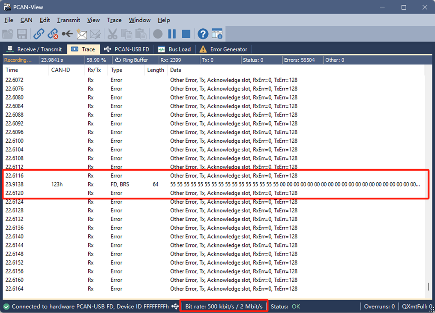Click the Bit rate 500 kbit/s / 2 Mbit/s field
435x313 pixels.
[x=224, y=306]
